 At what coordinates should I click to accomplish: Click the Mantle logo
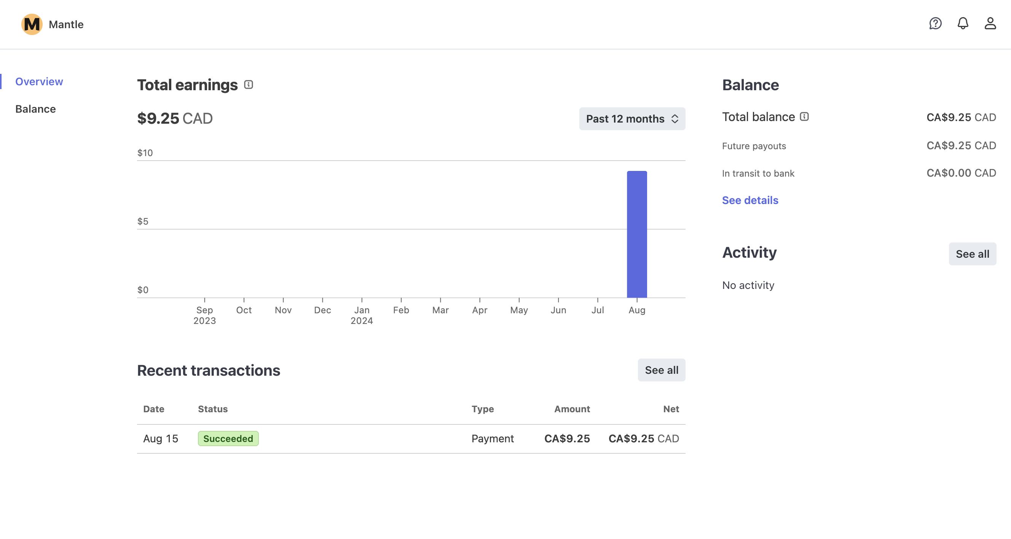tap(32, 24)
